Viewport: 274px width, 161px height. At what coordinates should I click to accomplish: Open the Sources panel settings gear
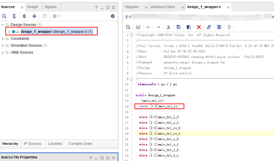tap(113, 16)
